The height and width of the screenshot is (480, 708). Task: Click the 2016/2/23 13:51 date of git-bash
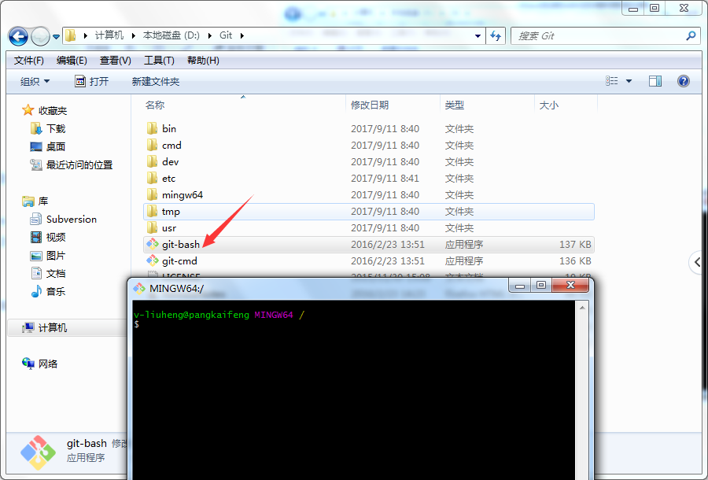387,245
